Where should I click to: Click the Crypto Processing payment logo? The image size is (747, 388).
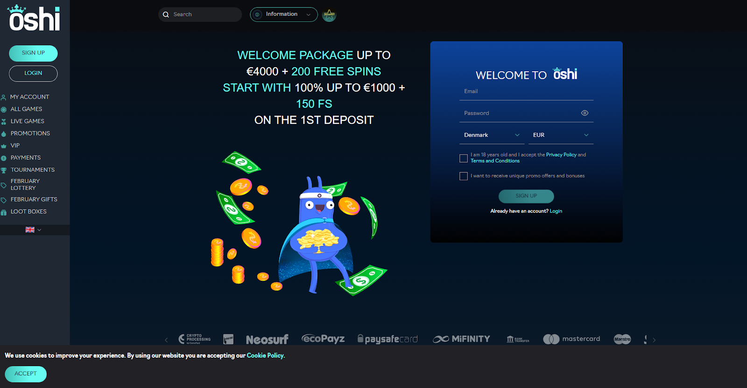[195, 339]
